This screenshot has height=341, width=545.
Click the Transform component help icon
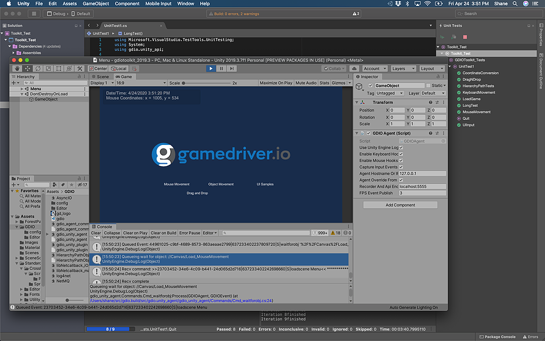[x=432, y=103]
